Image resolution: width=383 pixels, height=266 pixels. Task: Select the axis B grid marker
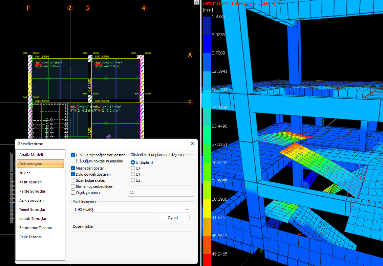(190, 103)
